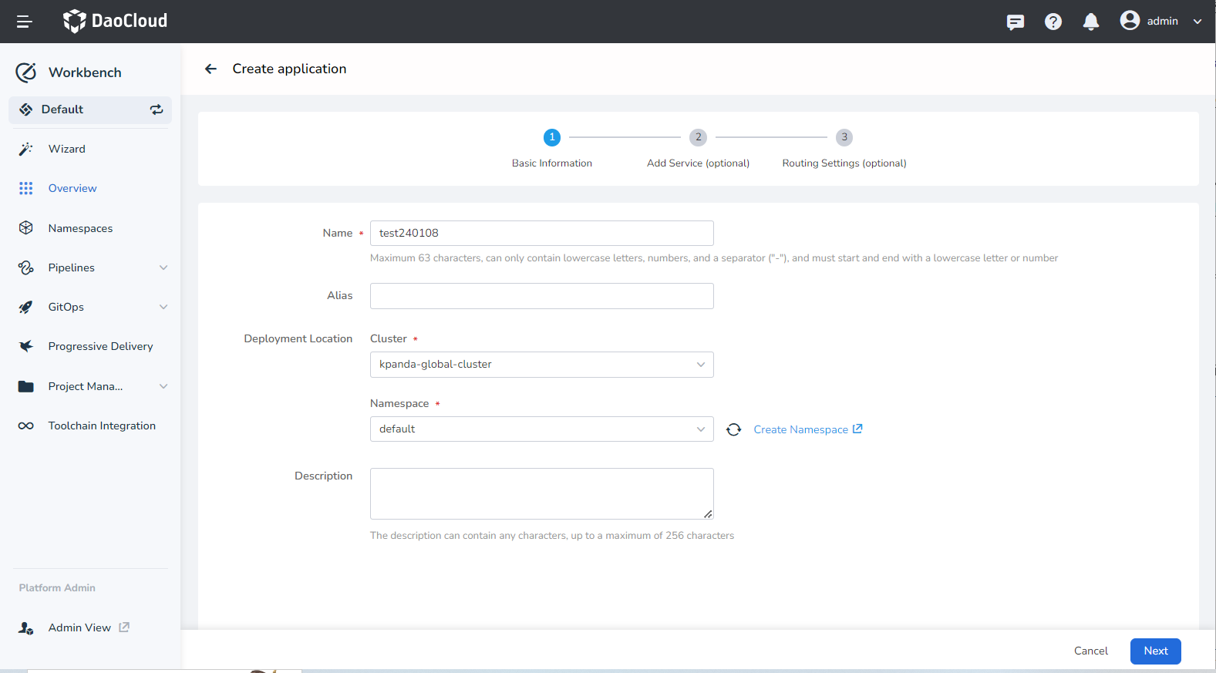This screenshot has width=1216, height=673.
Task: Go to Namespaces in sidebar
Action: (80, 228)
